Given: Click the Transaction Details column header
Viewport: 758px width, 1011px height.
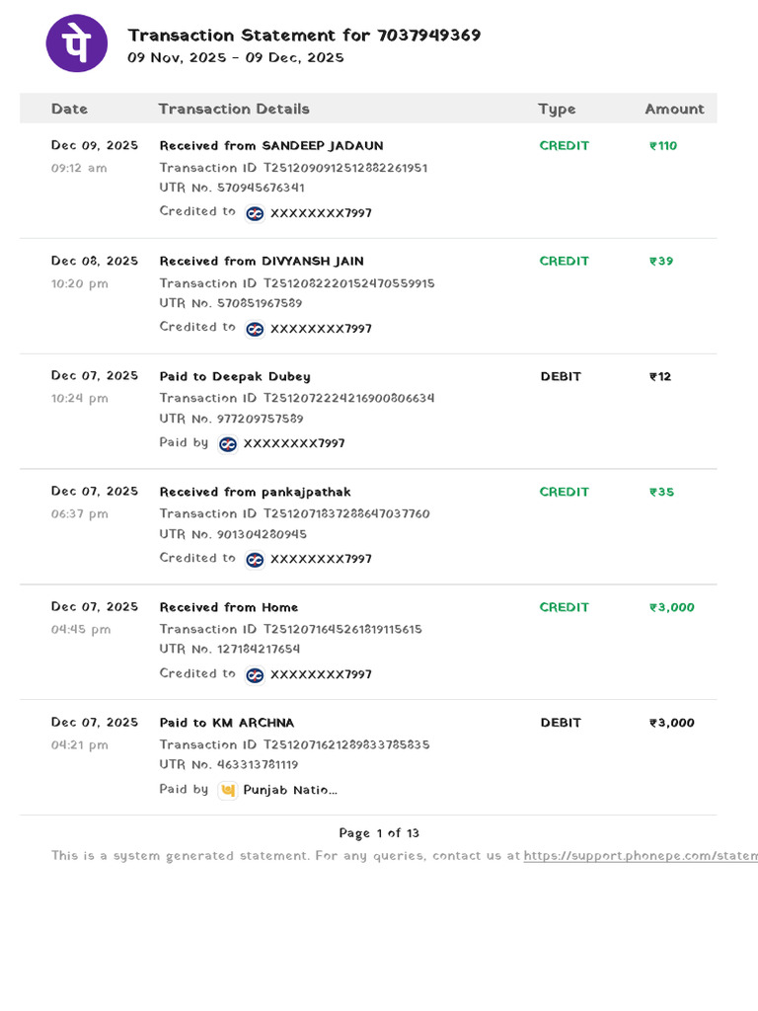Looking at the screenshot, I should pos(234,109).
